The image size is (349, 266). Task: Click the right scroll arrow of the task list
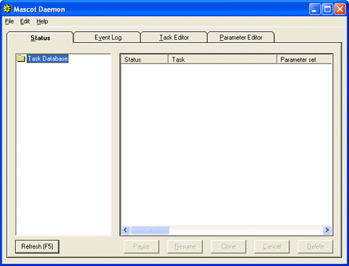[x=327, y=230]
